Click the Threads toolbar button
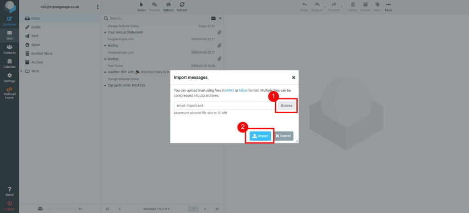The image size is (469, 213). tap(154, 7)
